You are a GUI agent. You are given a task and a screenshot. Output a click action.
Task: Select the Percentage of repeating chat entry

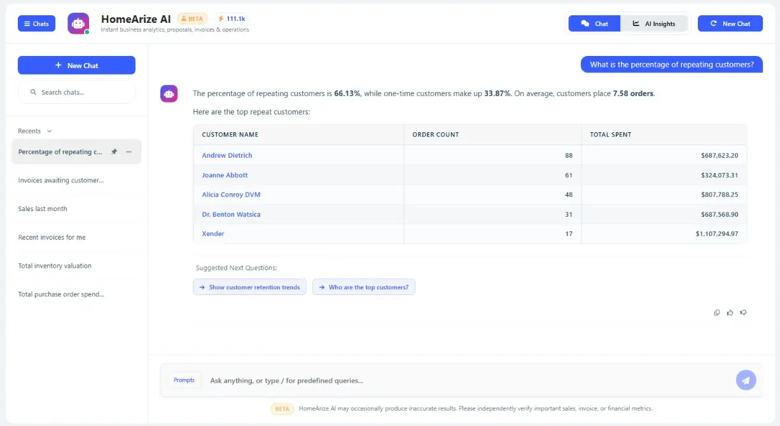point(76,152)
